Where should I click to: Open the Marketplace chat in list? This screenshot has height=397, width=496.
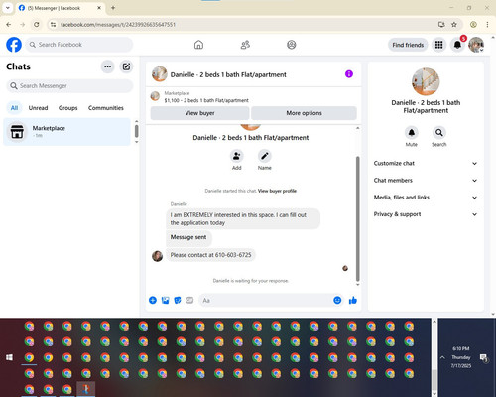click(x=66, y=132)
